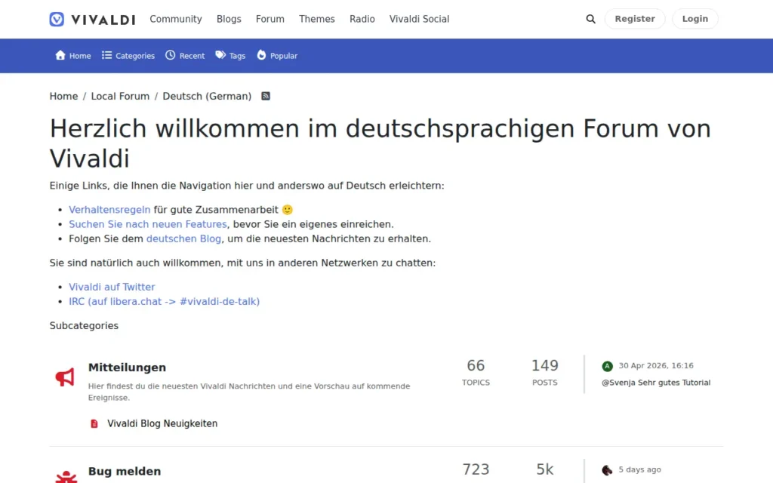Click the Register button
The image size is (773, 483).
(x=635, y=19)
